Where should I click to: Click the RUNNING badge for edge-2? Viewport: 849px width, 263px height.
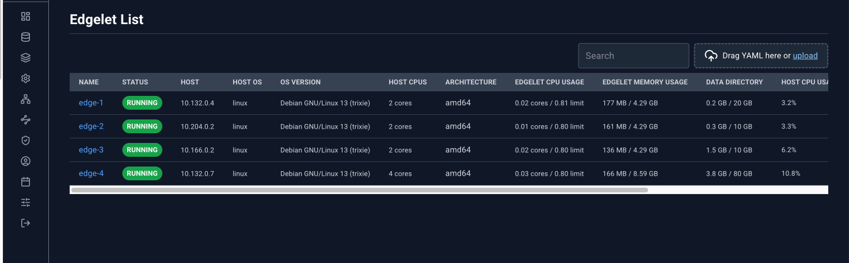tap(142, 126)
